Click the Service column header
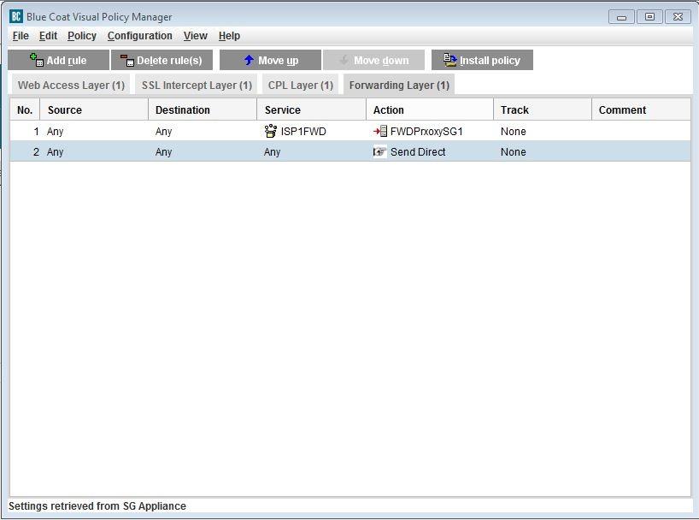This screenshot has width=699, height=520. tap(312, 109)
